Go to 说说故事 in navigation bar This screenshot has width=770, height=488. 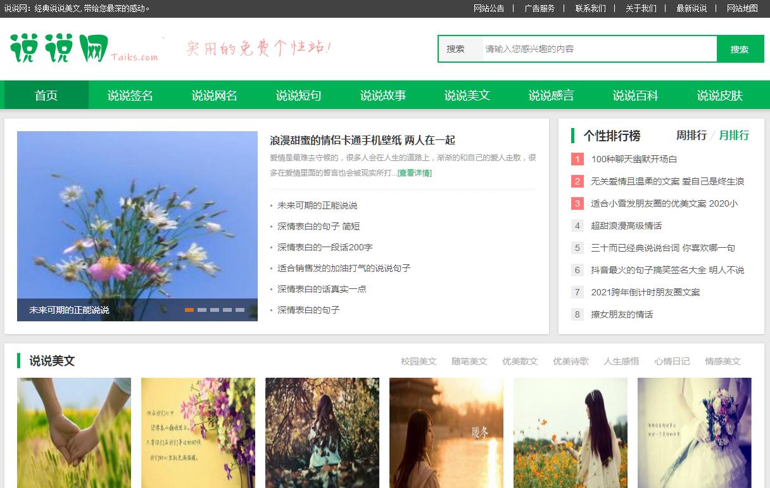coord(383,96)
